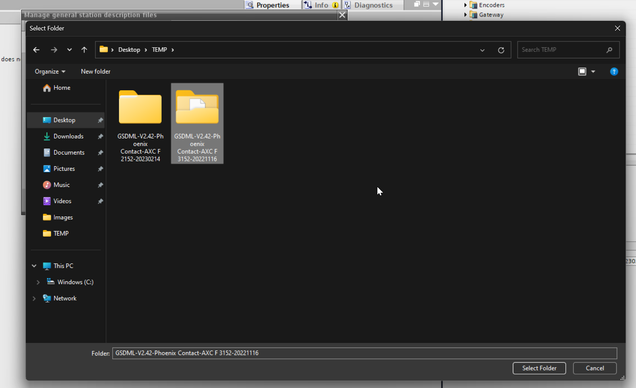Go up one folder level
The height and width of the screenshot is (388, 636).
[x=84, y=50]
